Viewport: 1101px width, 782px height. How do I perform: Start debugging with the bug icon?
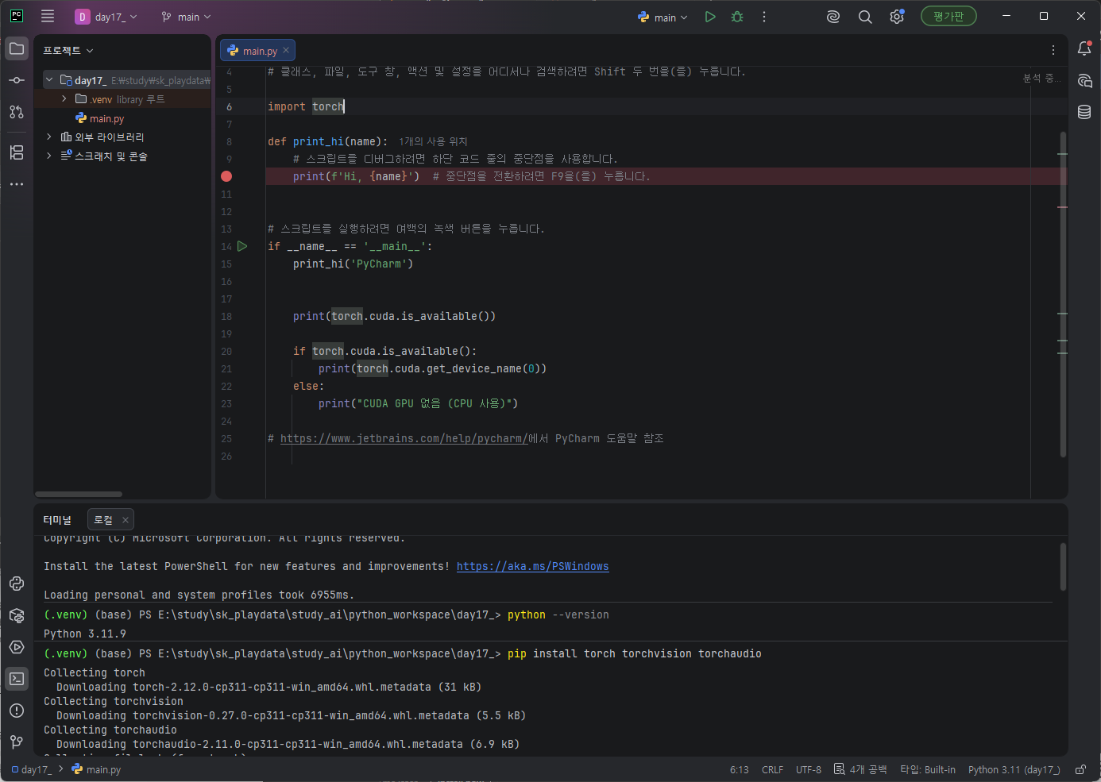(737, 17)
